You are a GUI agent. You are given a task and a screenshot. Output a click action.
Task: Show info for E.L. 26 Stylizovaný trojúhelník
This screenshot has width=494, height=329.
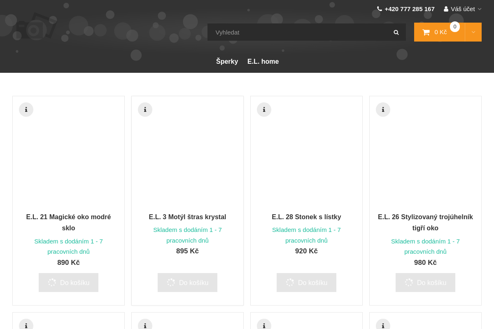pos(383,109)
